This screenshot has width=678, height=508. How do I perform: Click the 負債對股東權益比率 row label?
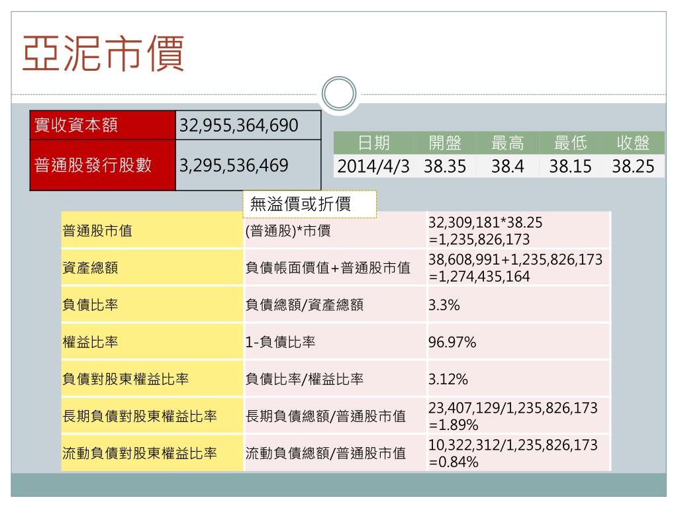click(152, 379)
